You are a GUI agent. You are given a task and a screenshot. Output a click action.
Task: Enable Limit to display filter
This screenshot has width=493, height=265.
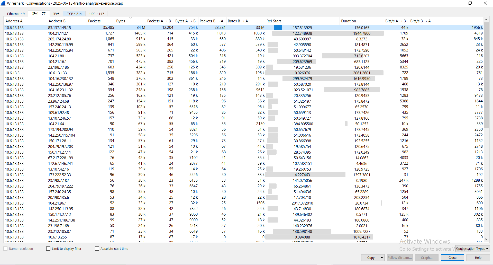[x=48, y=249]
